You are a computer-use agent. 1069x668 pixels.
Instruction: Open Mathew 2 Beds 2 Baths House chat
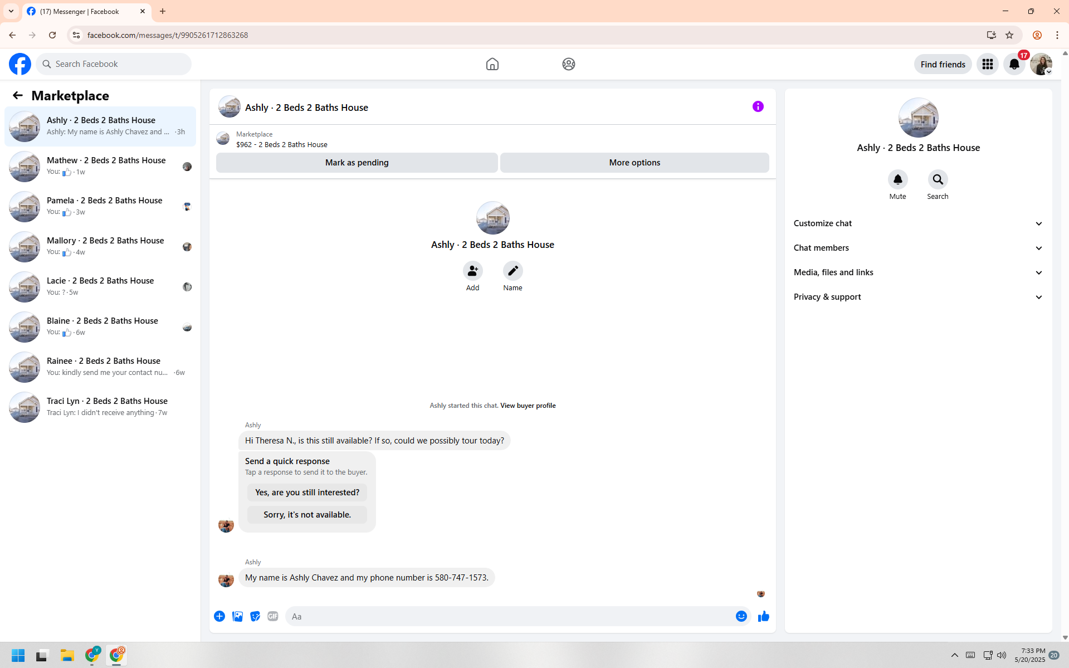100,166
